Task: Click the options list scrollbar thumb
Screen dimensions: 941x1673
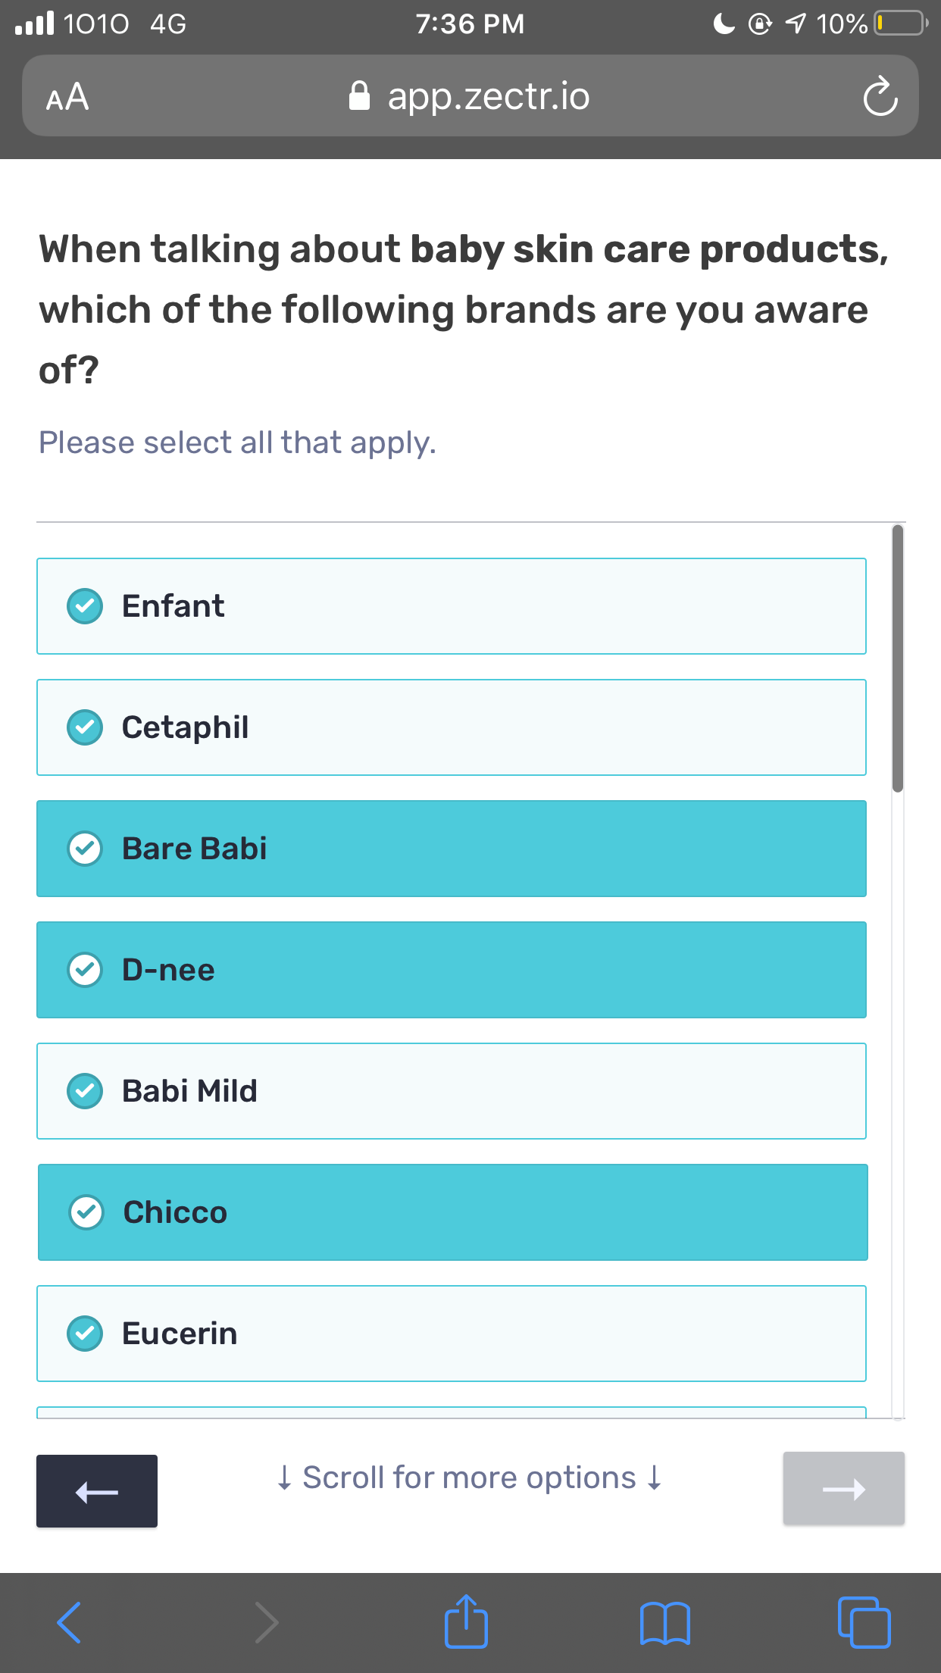Action: [x=898, y=658]
